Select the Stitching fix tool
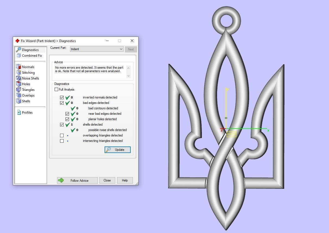The height and width of the screenshot is (233, 329). (x=26, y=72)
